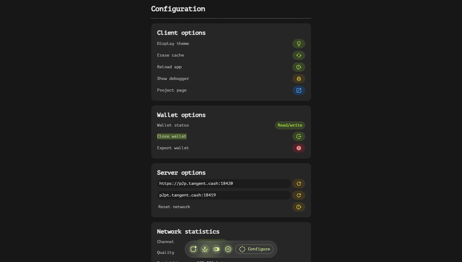The height and width of the screenshot is (262, 462).
Task: Show debugger via the bug icon
Action: (x=298, y=79)
